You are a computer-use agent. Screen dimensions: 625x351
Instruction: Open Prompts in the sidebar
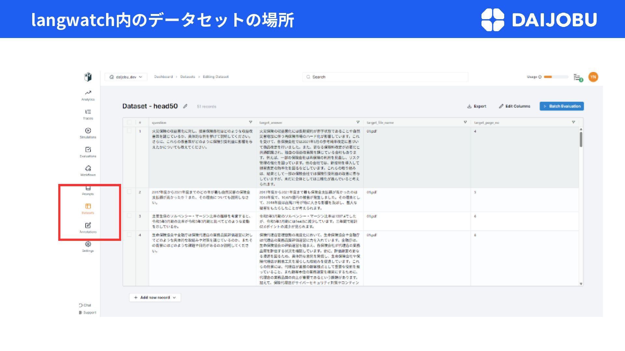tap(88, 190)
